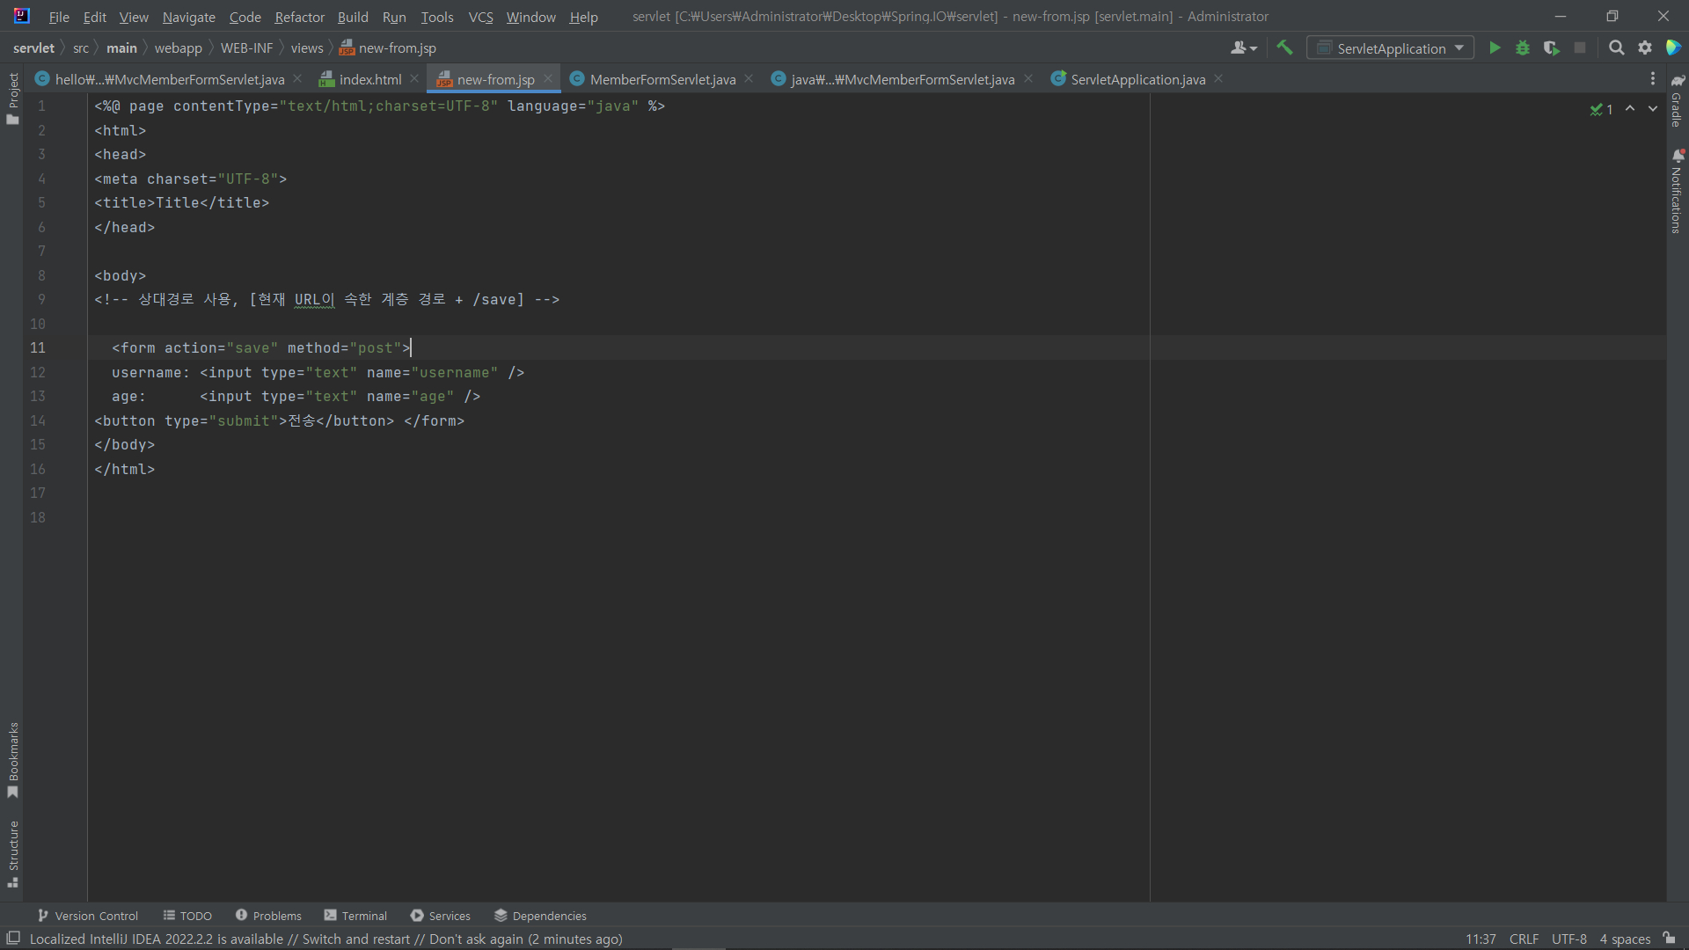Viewport: 1689px width, 950px height.
Task: Click the 11:37 line column indicator
Action: pyautogui.click(x=1481, y=939)
